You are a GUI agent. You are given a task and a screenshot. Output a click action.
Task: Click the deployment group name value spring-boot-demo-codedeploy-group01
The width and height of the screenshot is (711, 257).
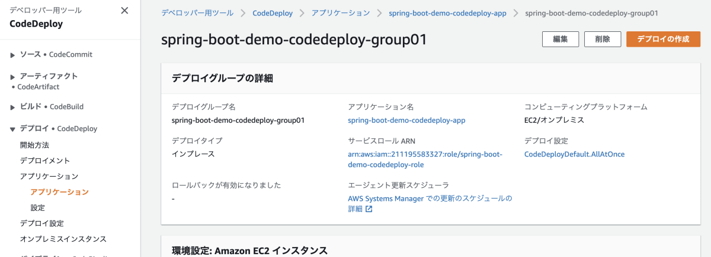coord(238,120)
